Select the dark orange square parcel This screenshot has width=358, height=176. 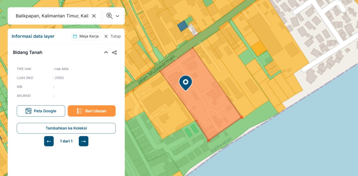pyautogui.click(x=258, y=48)
